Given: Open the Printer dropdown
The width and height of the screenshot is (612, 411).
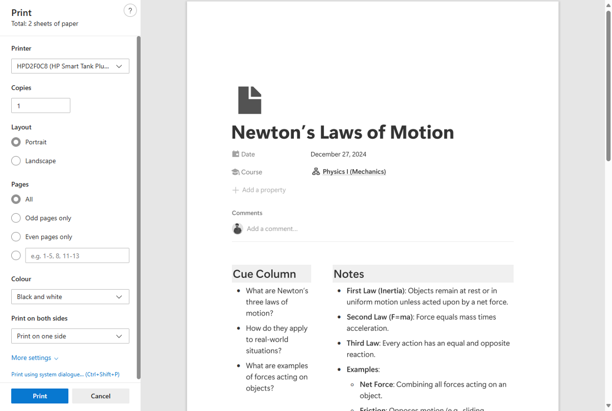Looking at the screenshot, I should [70, 66].
